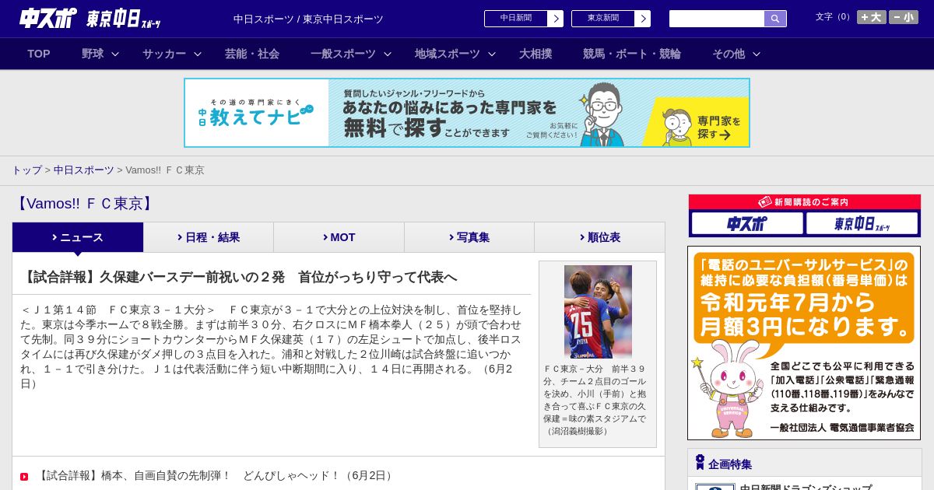Viewport: 934px width, 490px height.
Task: Click the 中日スポーツ breadcrumb link
Action: click(84, 170)
